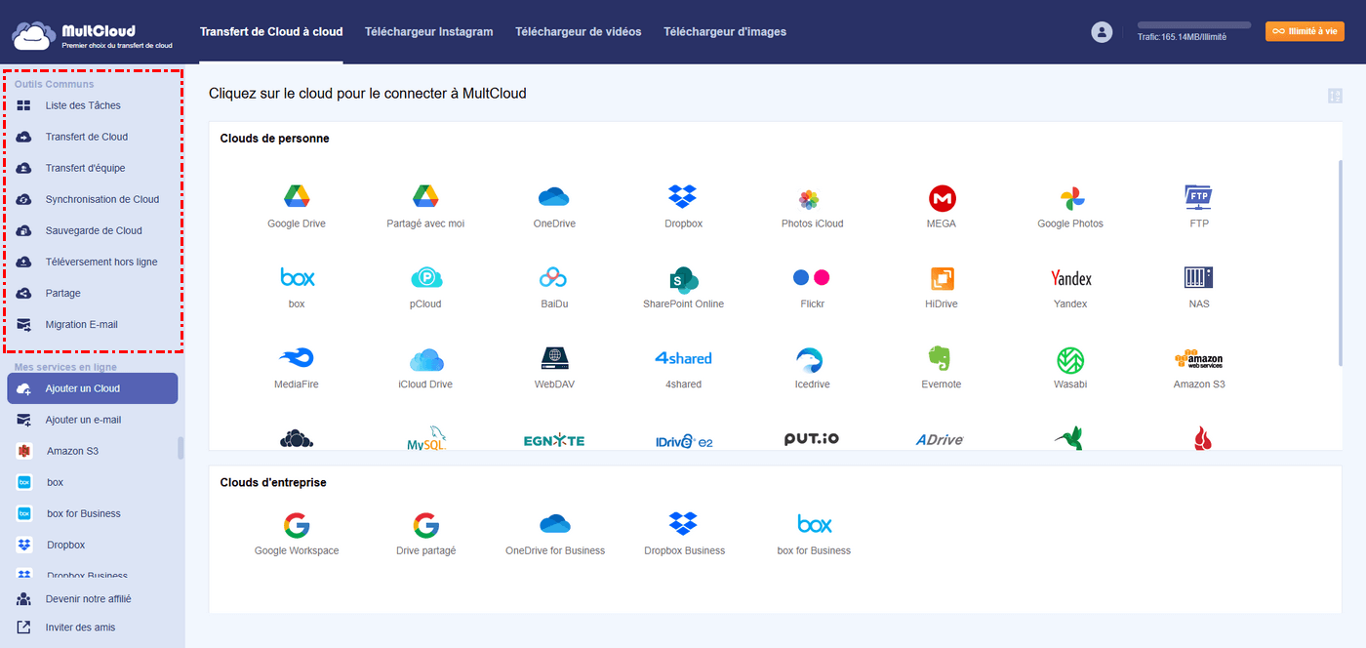Select box for Business enterprise icon
1366x648 pixels.
point(814,524)
